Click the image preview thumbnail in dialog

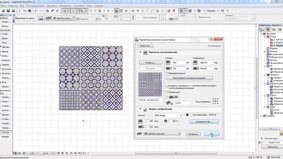[150, 84]
